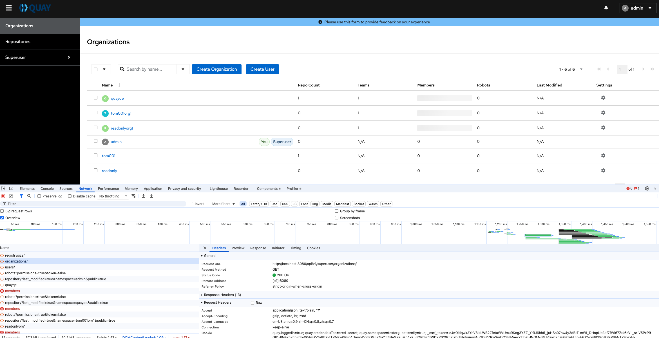Switch to the Console tab

click(47, 188)
